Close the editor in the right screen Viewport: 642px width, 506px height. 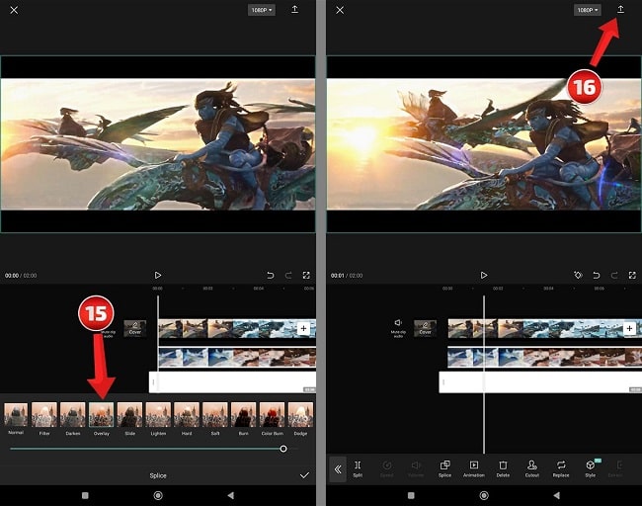340,10
